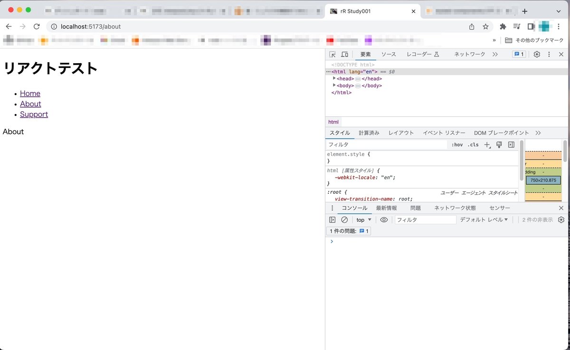Show more DevTools panel tabs
The height and width of the screenshot is (350, 570).
(495, 55)
